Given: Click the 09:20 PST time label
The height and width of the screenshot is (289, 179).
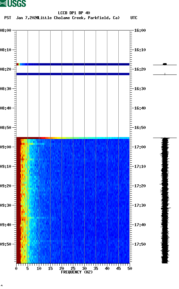Looking at the screenshot, I should point(6,186).
